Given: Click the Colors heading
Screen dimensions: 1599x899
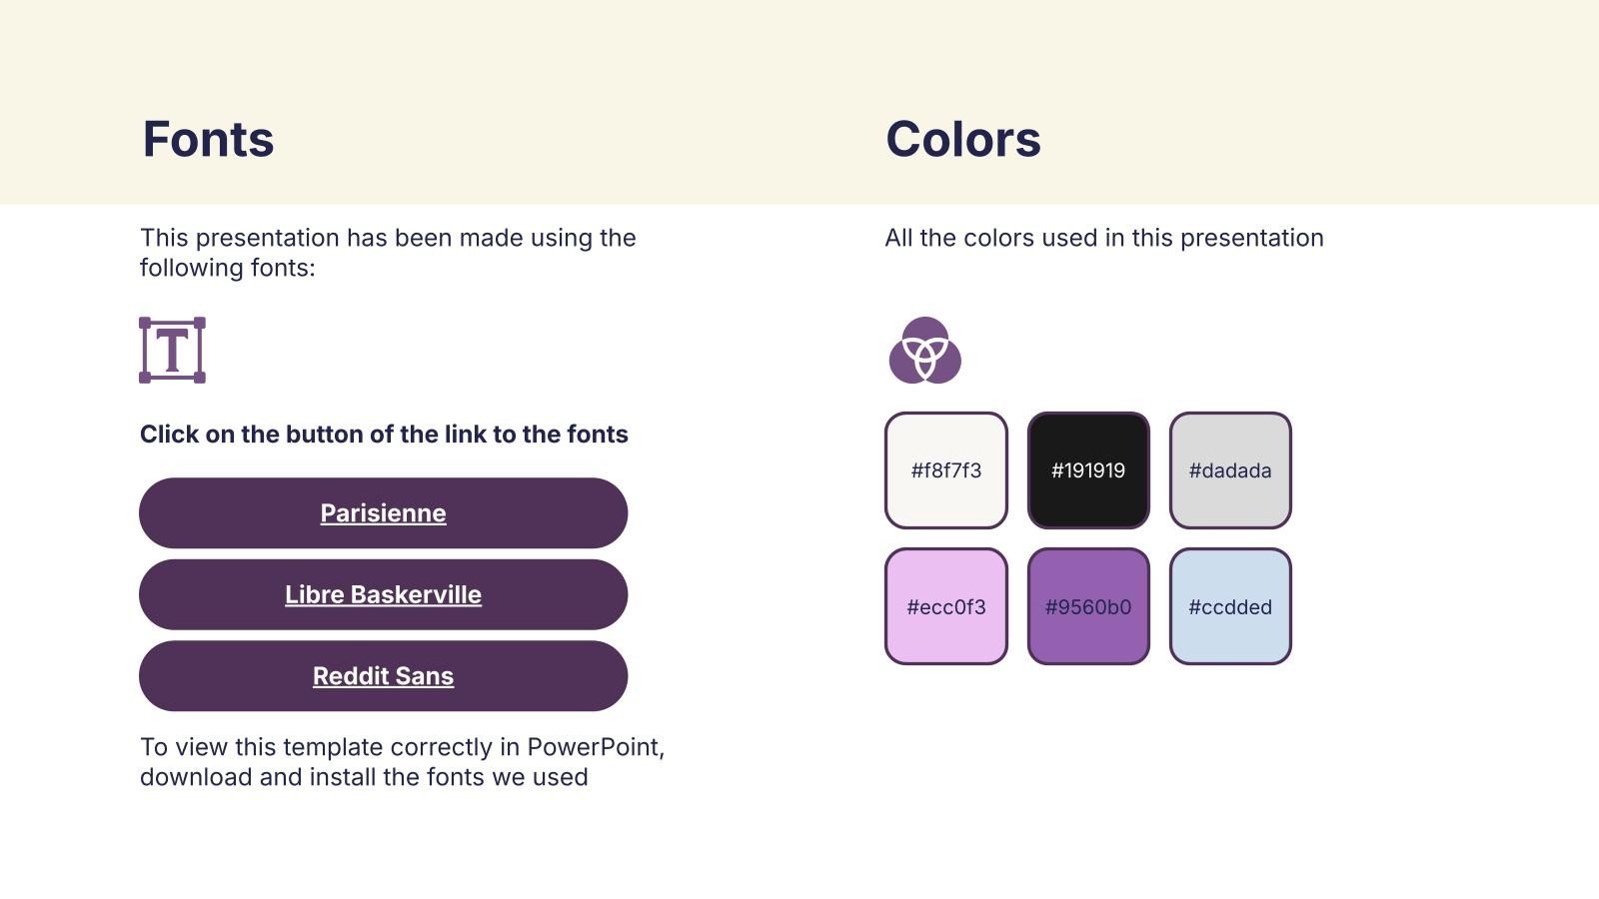Looking at the screenshot, I should click(963, 139).
